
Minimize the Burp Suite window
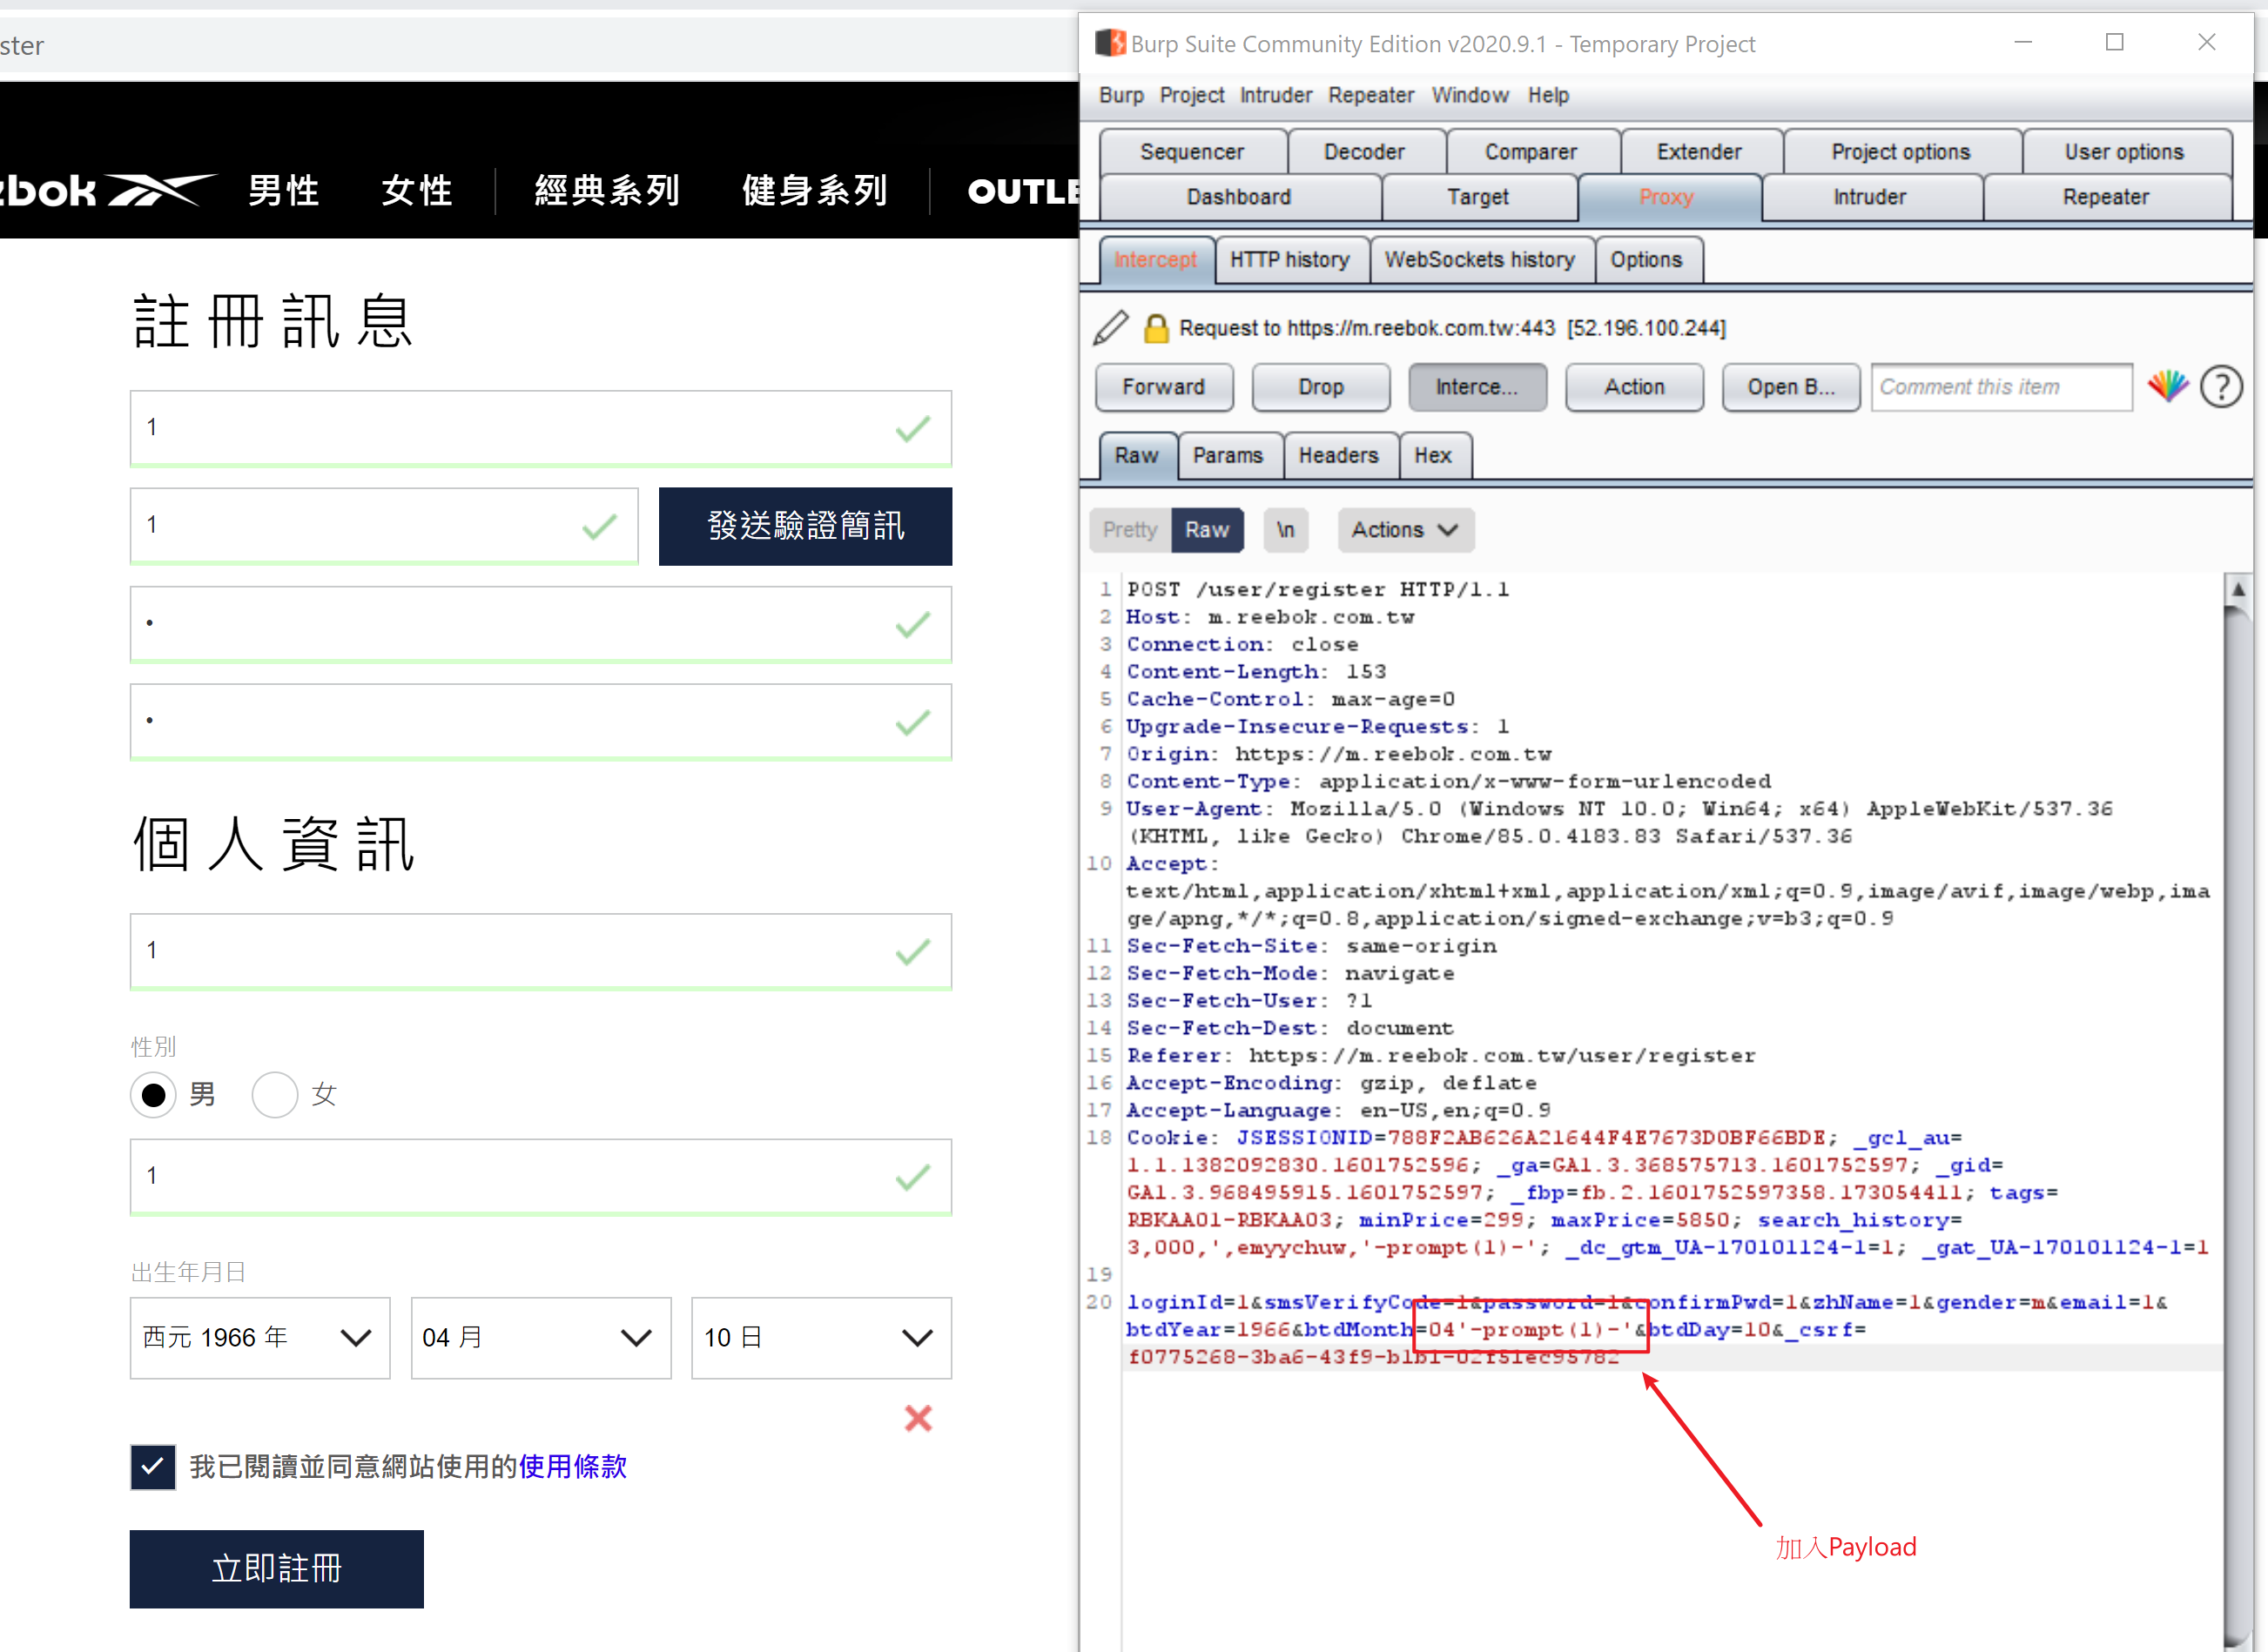coord(2023,42)
